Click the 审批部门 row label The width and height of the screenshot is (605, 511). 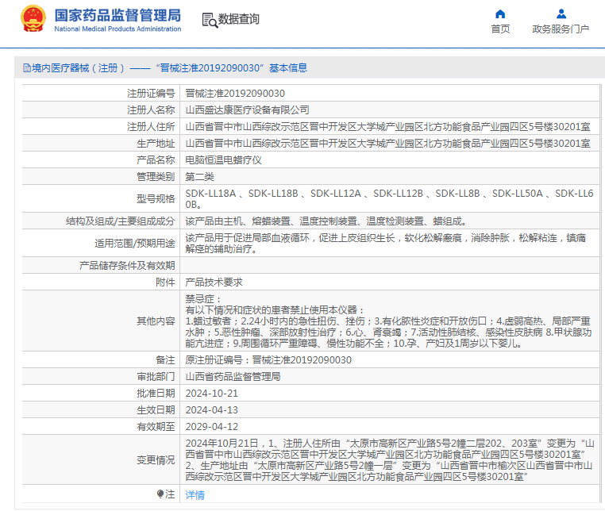[156, 376]
